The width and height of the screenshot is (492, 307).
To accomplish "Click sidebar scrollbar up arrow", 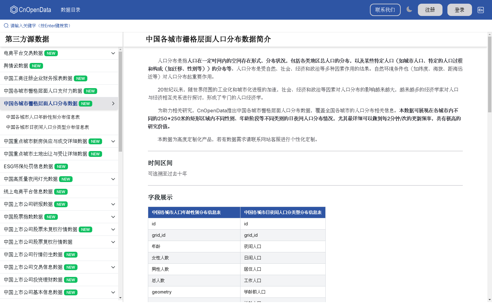I will click(x=120, y=49).
